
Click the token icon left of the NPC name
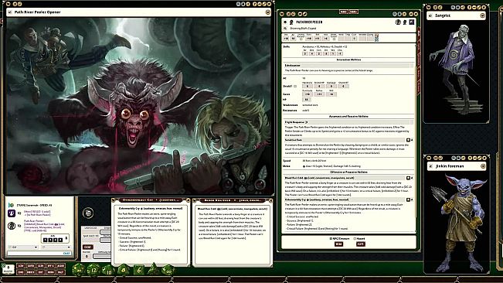pyautogui.click(x=291, y=22)
